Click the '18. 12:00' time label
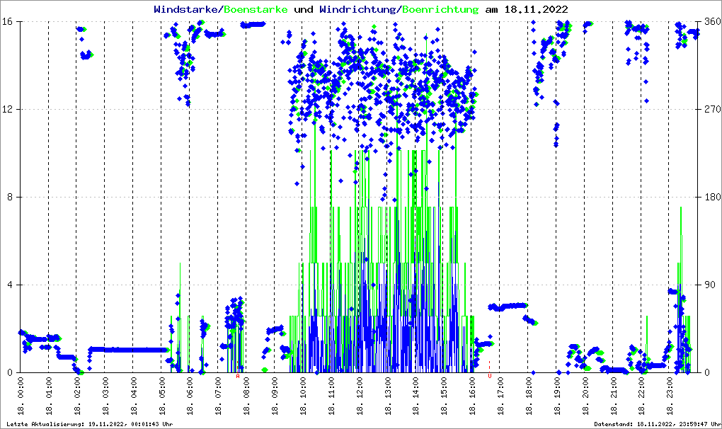 (359, 396)
